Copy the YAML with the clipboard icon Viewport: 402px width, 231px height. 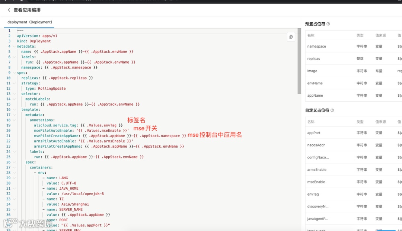pyautogui.click(x=291, y=37)
